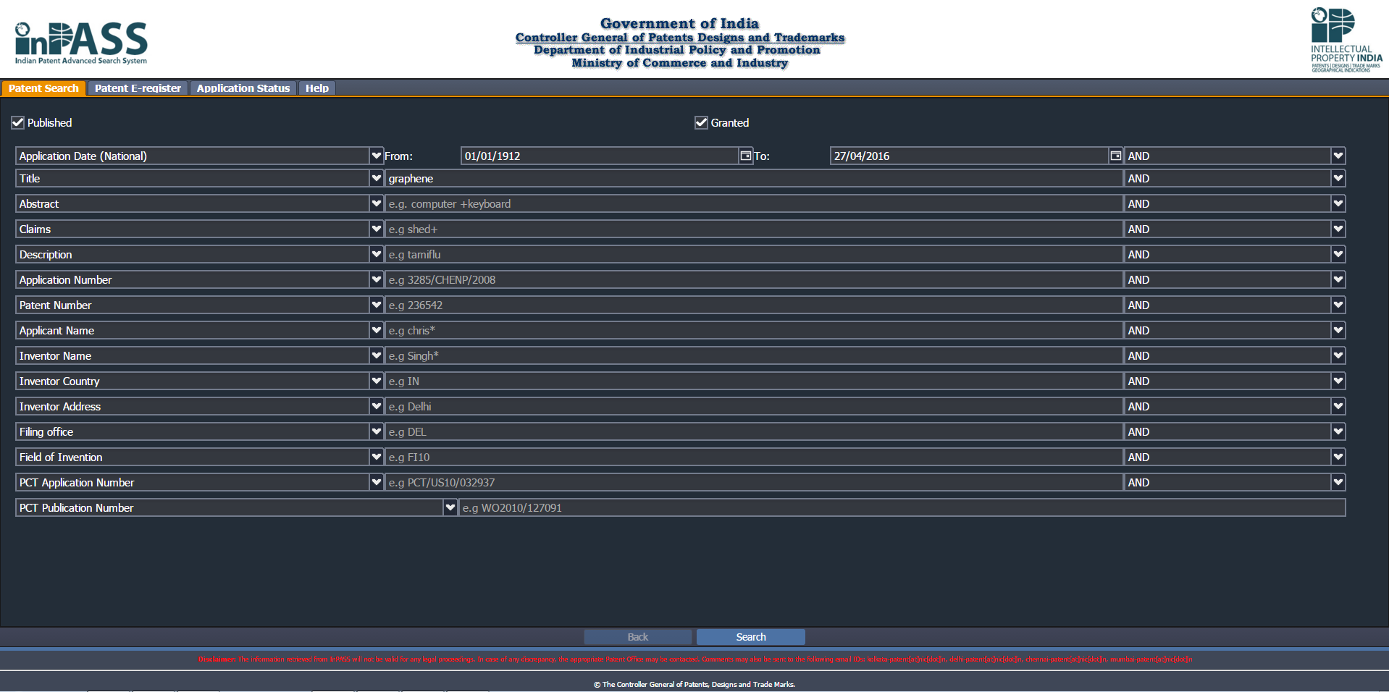Open the Application Status tab
Screen dimensions: 1389x692
coord(243,88)
